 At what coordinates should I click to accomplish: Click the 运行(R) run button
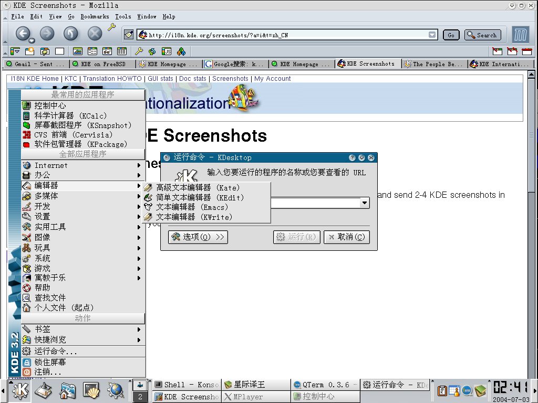click(x=297, y=237)
